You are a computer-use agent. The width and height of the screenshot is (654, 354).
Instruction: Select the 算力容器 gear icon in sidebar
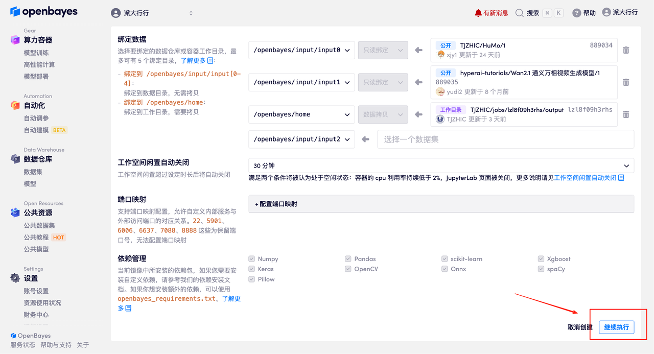pos(15,39)
